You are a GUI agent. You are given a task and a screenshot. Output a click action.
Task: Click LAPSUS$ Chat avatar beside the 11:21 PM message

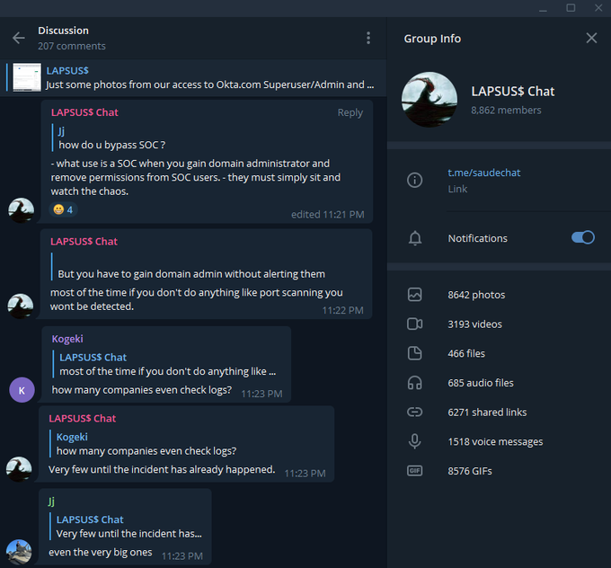point(21,210)
